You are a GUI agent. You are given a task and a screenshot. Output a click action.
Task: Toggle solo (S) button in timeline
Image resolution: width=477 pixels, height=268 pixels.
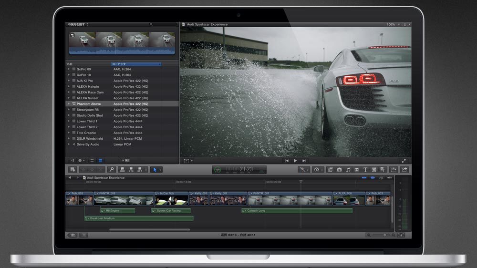[x=381, y=178]
